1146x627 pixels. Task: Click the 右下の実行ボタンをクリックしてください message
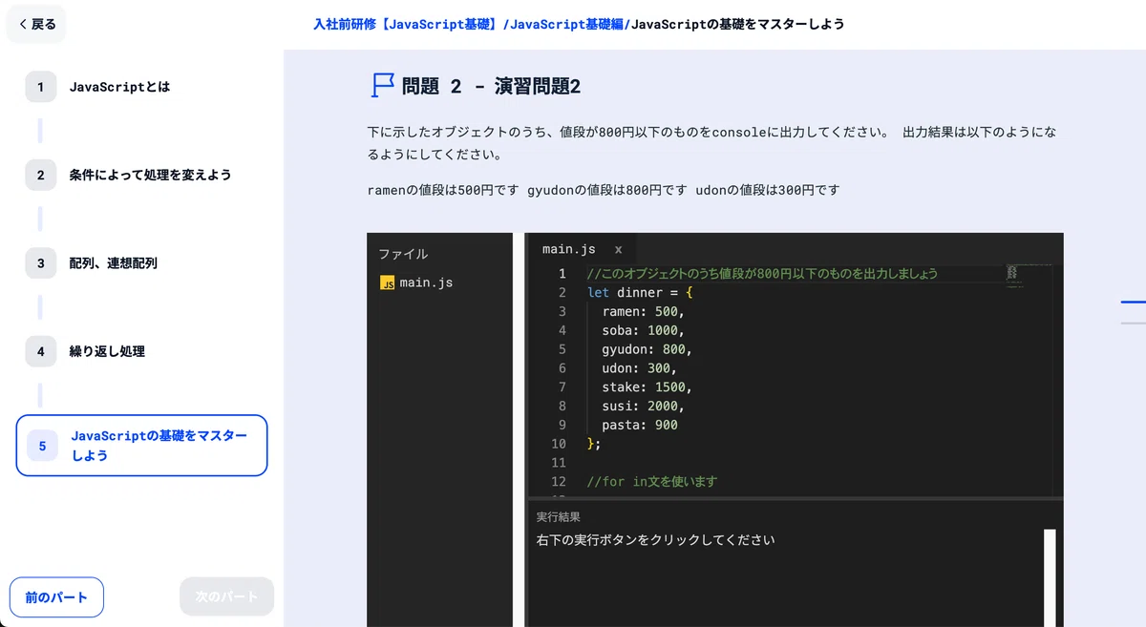click(x=656, y=540)
